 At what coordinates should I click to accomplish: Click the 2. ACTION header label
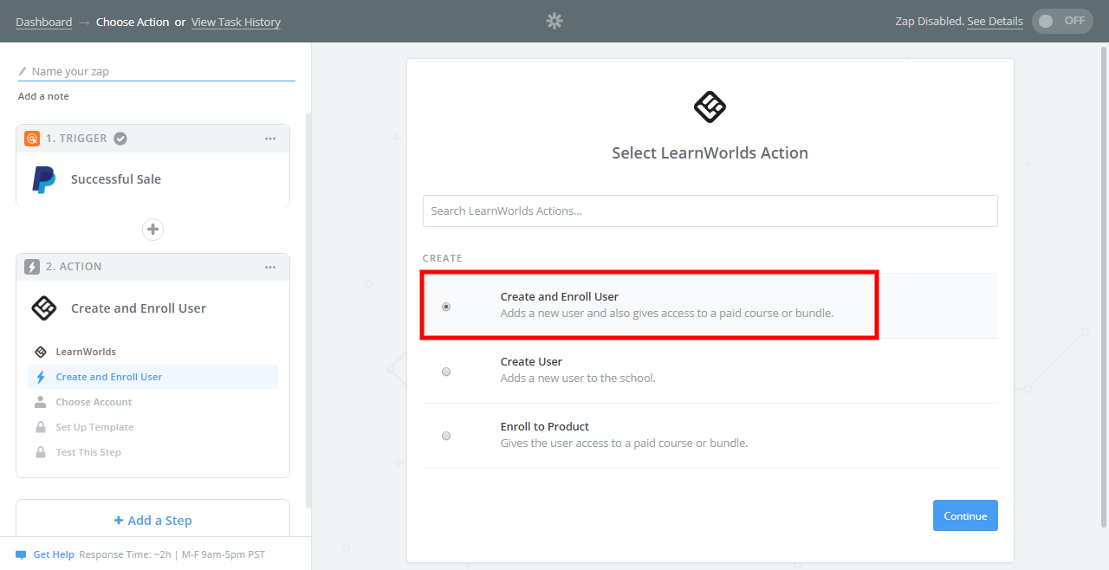[x=74, y=267]
